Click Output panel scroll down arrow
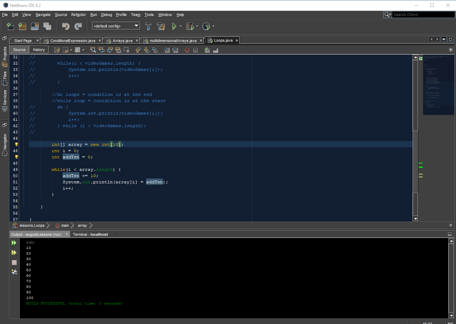The image size is (456, 324). (451, 315)
